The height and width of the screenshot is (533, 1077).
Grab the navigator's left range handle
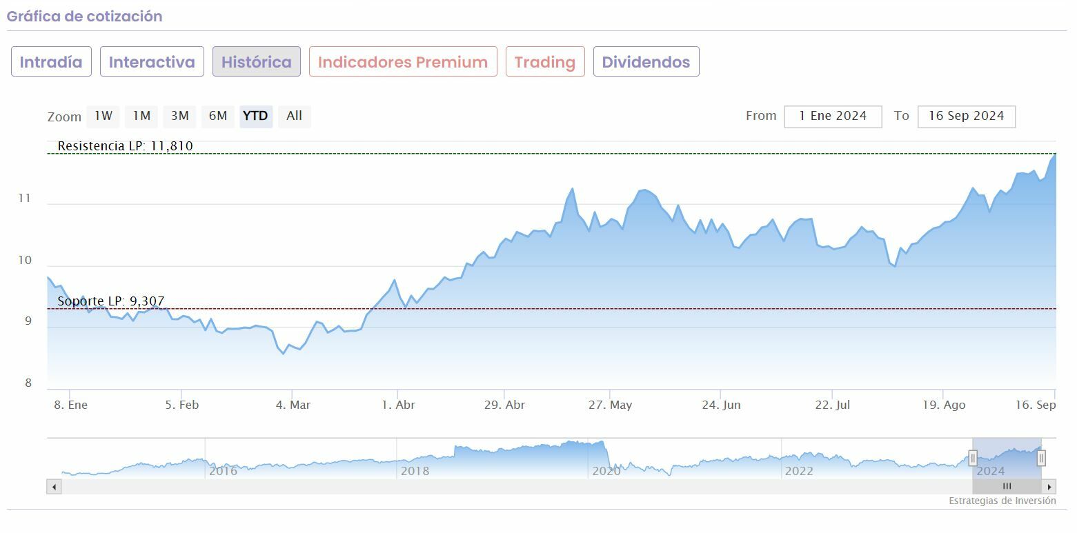(973, 458)
